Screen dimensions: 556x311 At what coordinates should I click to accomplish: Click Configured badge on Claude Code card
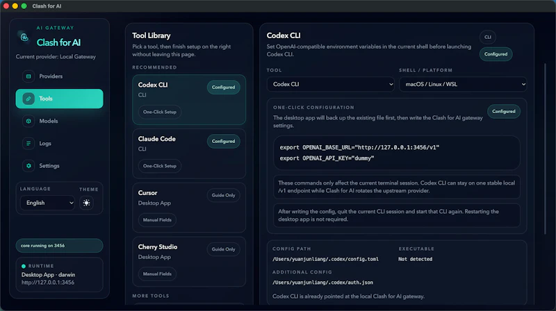click(x=223, y=141)
